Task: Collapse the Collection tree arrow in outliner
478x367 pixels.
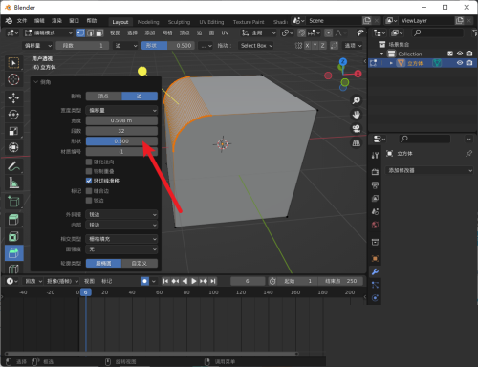Action: tap(381, 54)
